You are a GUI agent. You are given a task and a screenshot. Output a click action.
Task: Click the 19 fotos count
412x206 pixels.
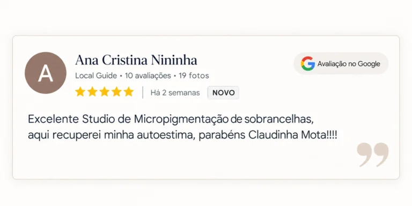tap(194, 76)
